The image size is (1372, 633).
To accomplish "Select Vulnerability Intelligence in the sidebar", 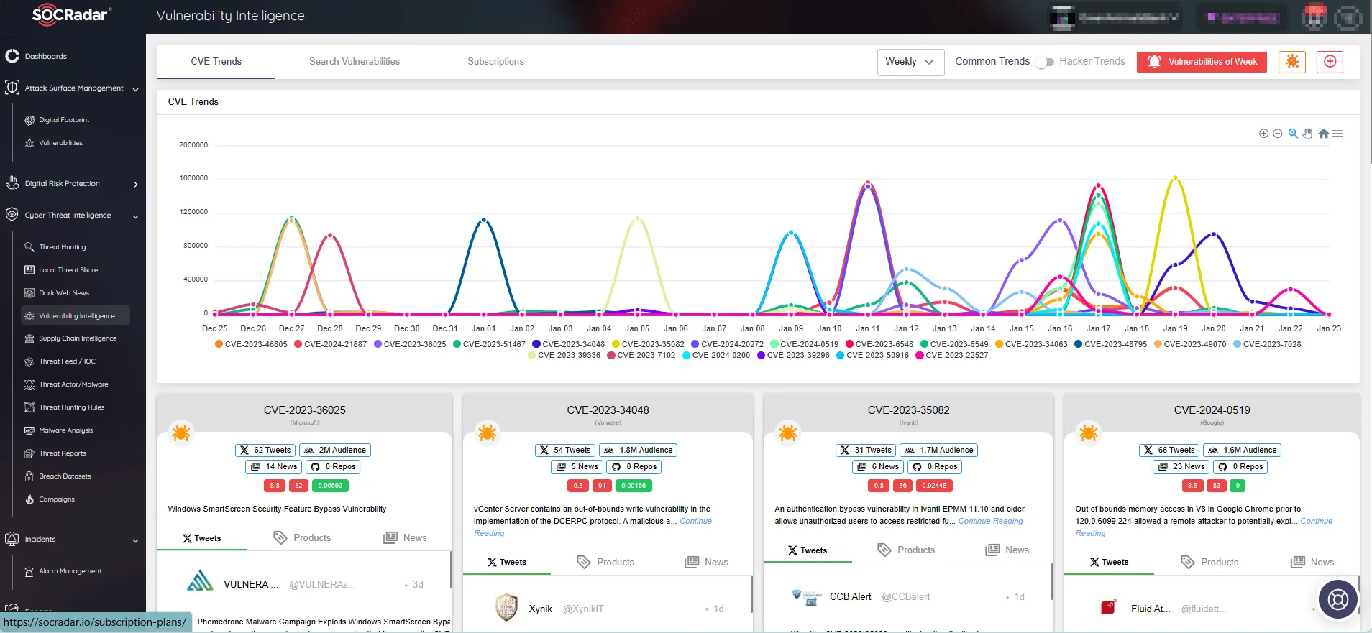I will coord(76,315).
